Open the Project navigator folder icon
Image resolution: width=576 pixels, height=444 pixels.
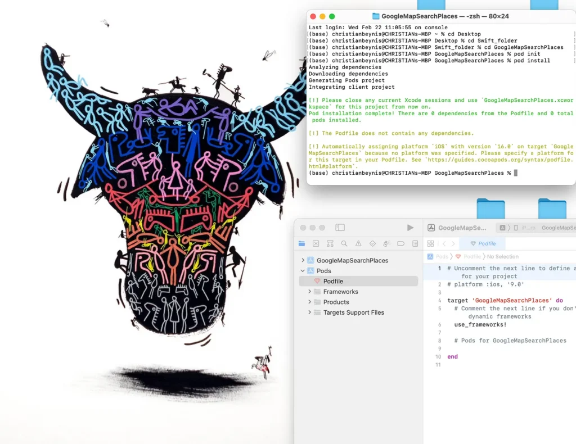tap(301, 243)
